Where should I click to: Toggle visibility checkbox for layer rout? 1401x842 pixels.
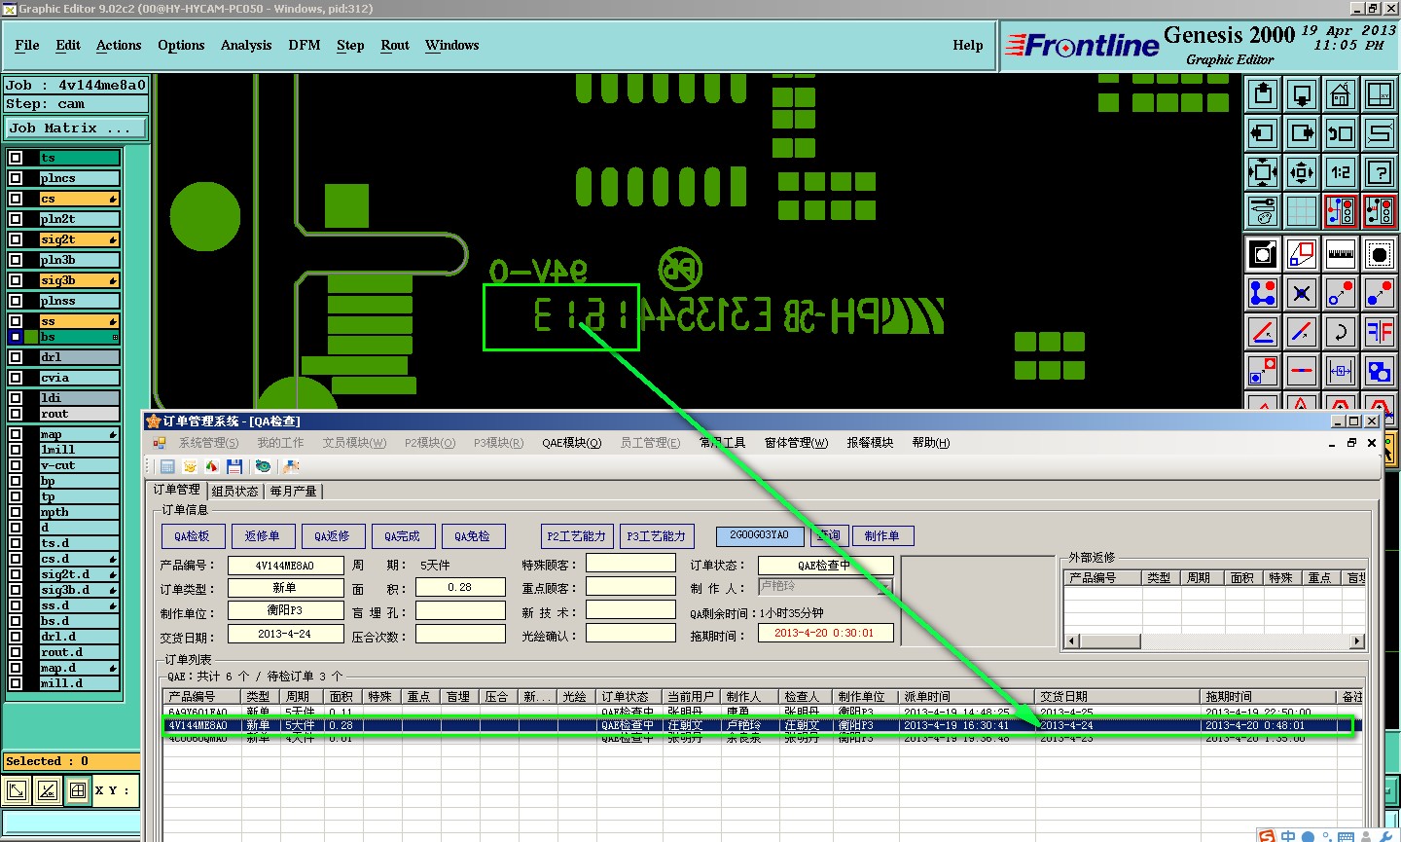coord(16,414)
